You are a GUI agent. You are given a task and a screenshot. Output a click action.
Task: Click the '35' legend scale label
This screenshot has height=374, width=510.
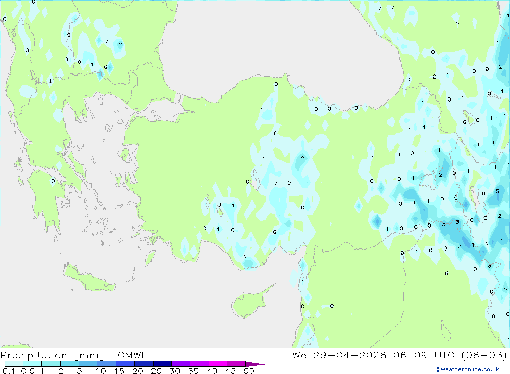coord(193,371)
